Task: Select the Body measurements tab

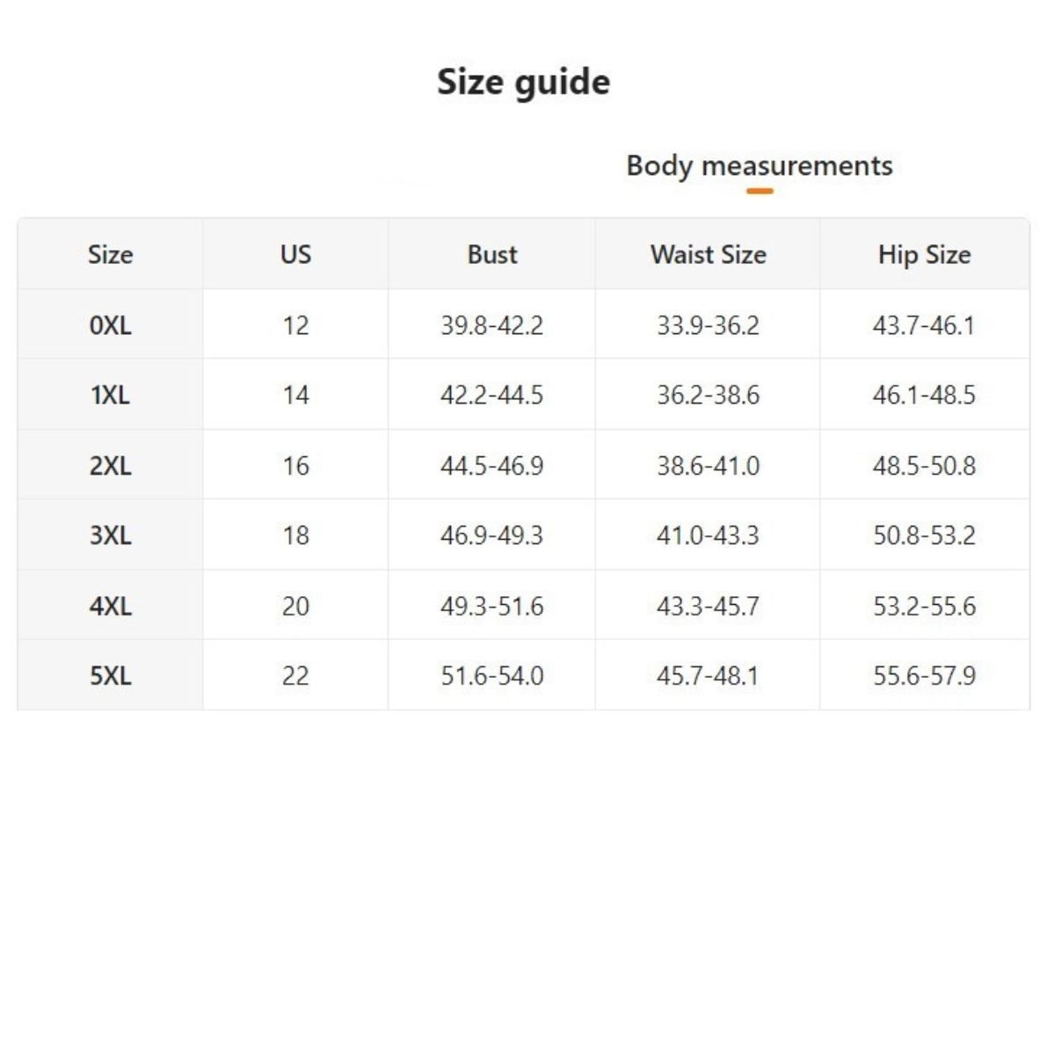Action: 759,166
